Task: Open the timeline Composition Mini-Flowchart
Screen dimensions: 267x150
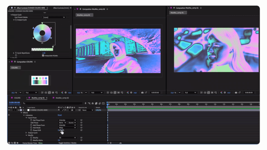Action: pos(89,103)
